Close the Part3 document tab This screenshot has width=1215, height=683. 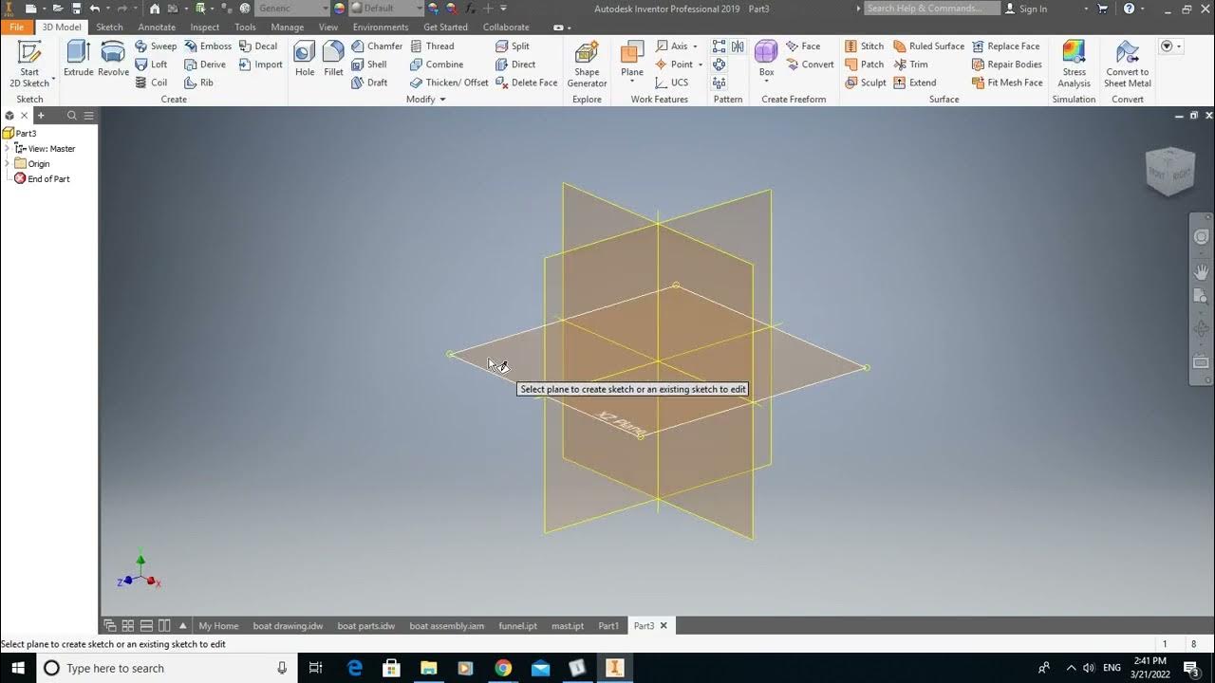(x=664, y=626)
